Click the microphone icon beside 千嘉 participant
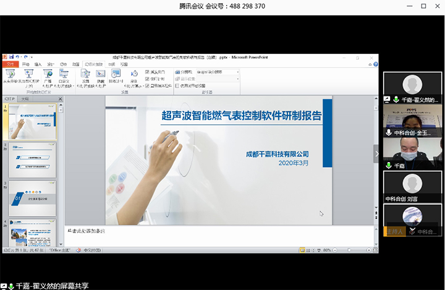445x290 pixels. click(x=388, y=166)
